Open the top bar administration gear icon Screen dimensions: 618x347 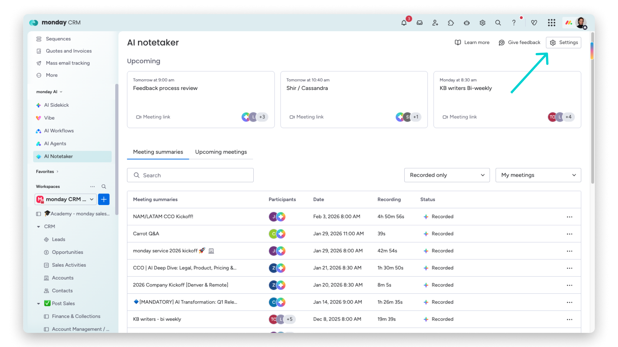482,23
